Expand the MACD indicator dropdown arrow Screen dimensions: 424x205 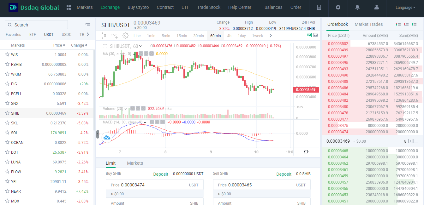(145, 122)
